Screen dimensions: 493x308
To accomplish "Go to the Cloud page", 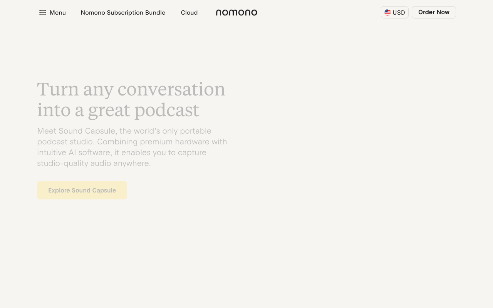I will pyautogui.click(x=189, y=13).
